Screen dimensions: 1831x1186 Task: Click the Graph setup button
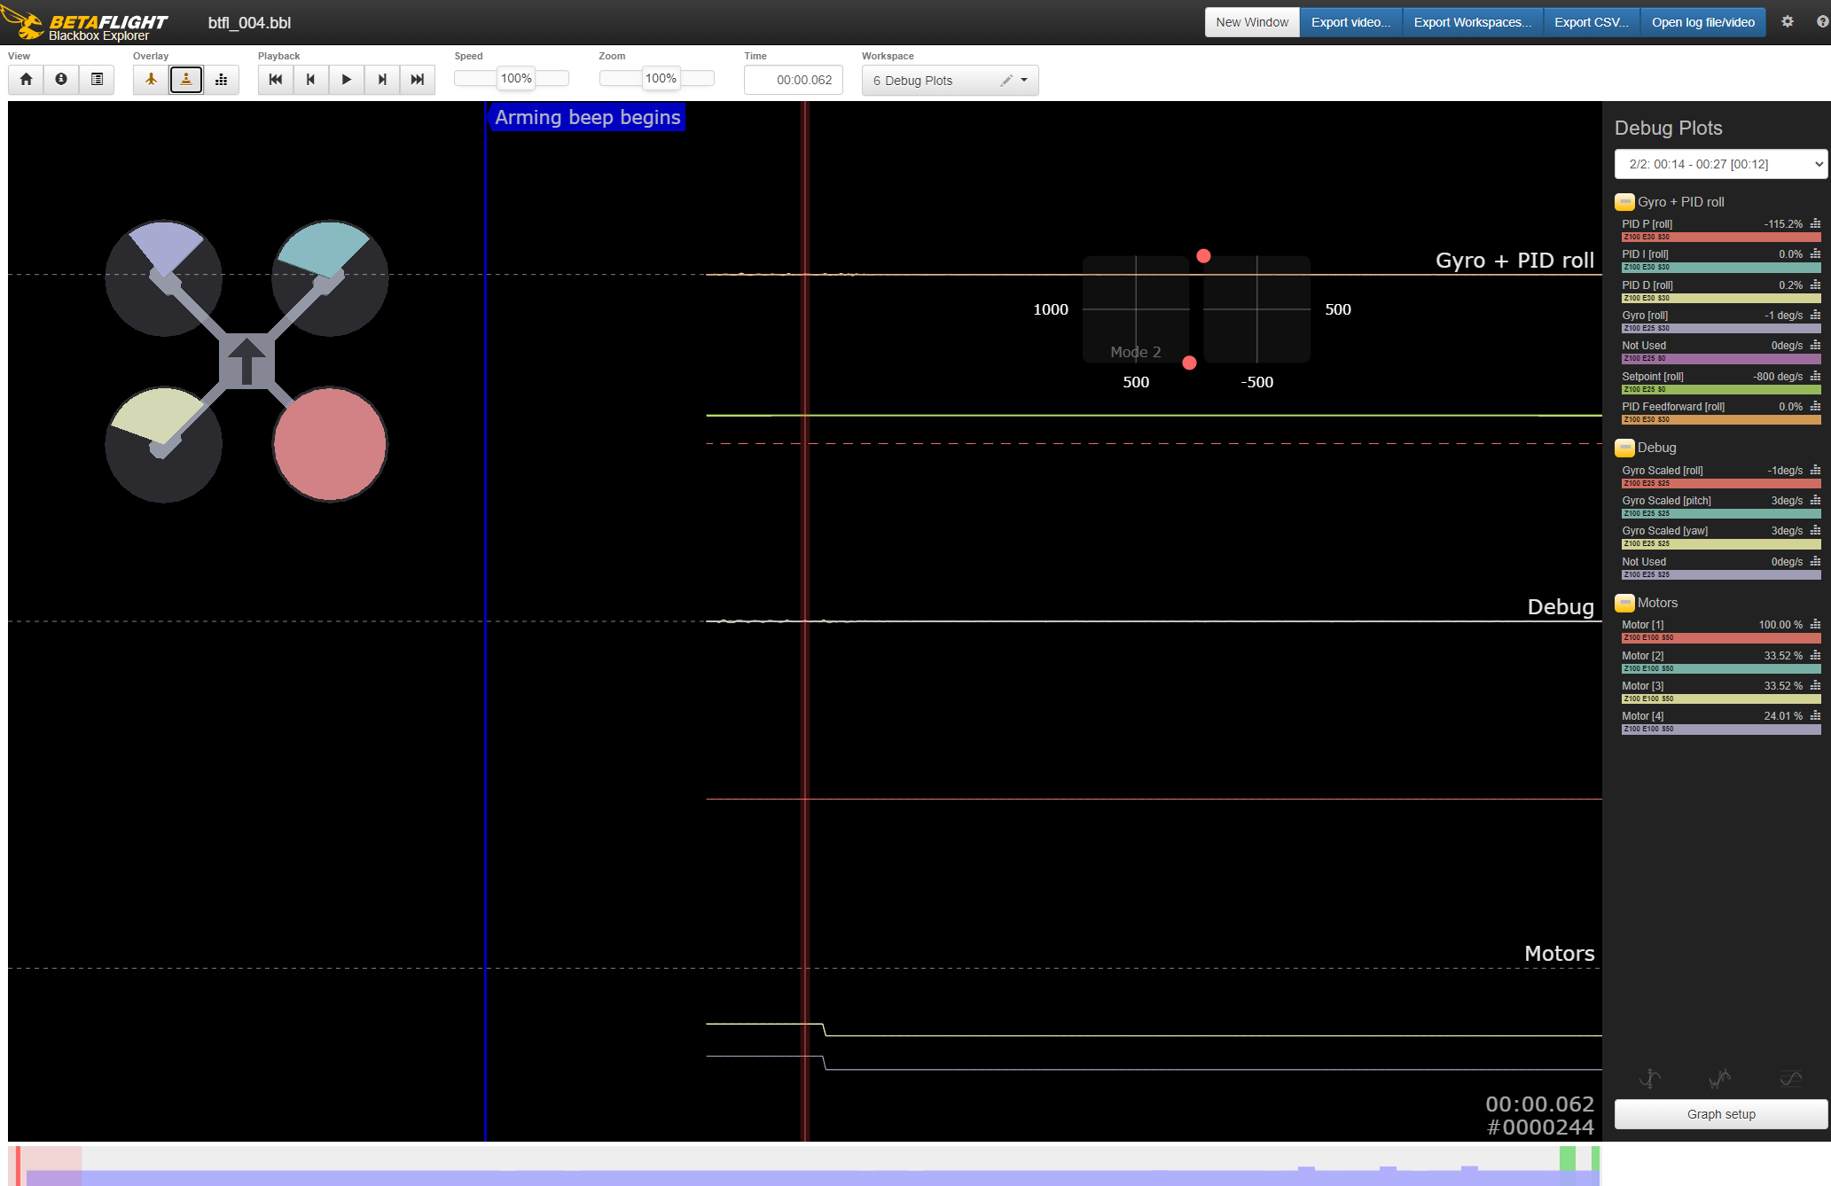1720,1114
